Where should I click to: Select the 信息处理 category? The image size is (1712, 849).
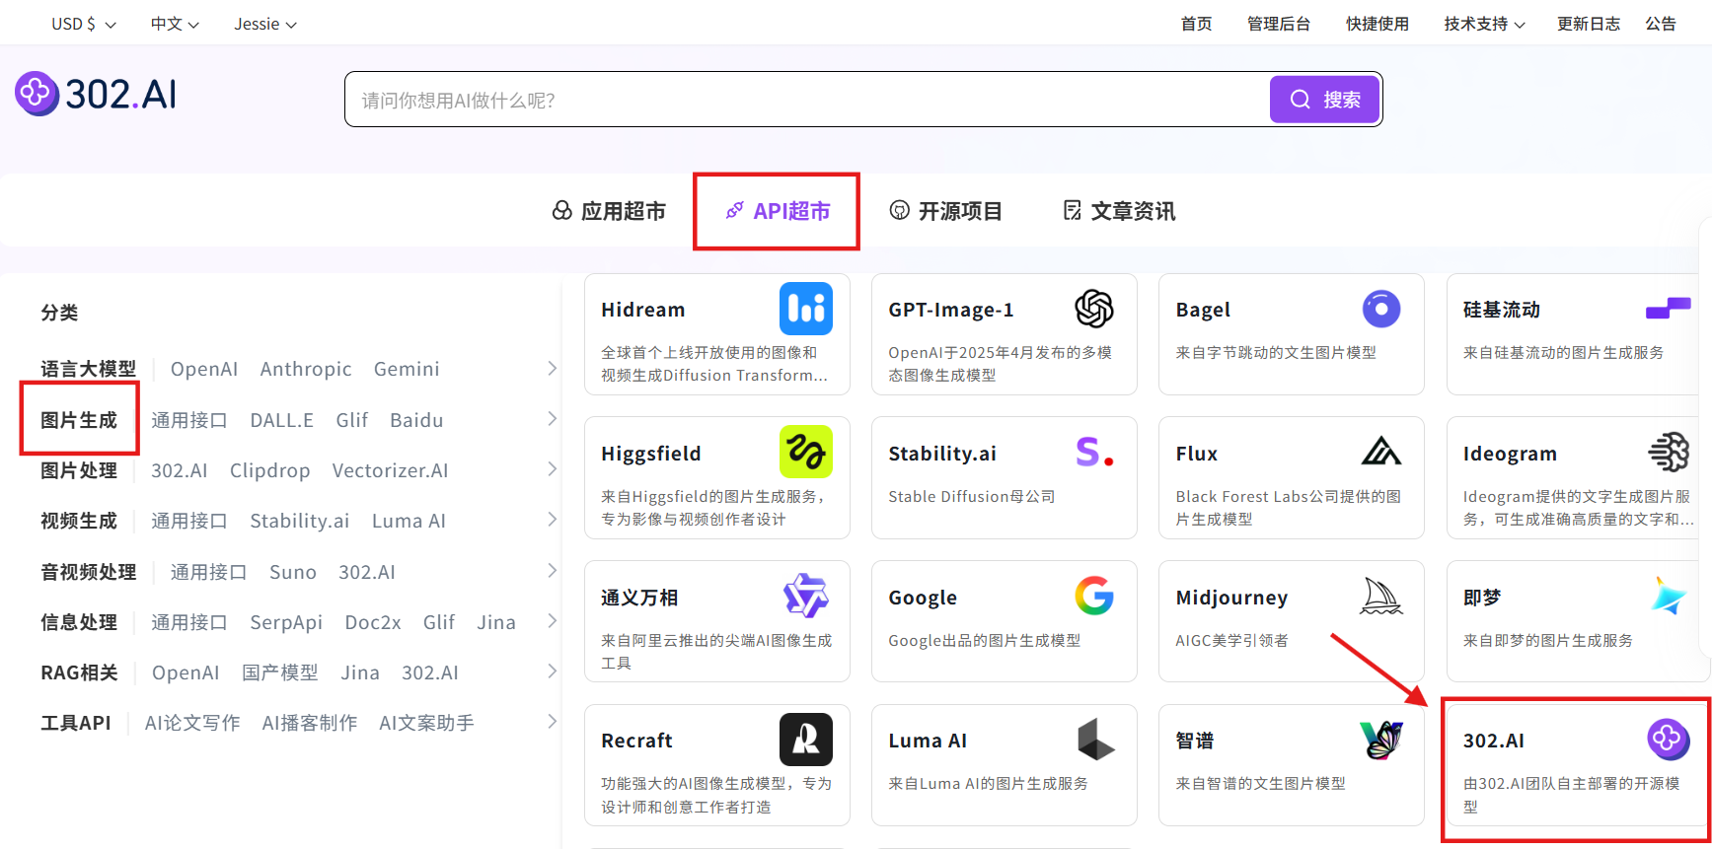pos(79,622)
